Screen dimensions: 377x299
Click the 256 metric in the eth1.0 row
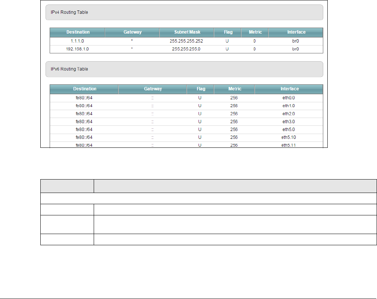tap(234, 106)
